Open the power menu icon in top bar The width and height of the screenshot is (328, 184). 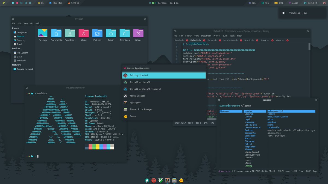324,3
